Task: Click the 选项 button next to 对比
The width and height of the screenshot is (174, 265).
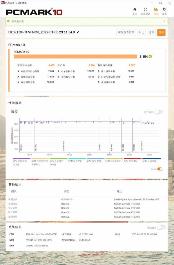Action: (151, 33)
